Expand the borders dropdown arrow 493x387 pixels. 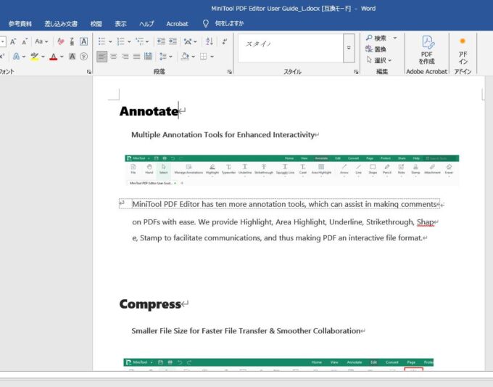point(212,57)
